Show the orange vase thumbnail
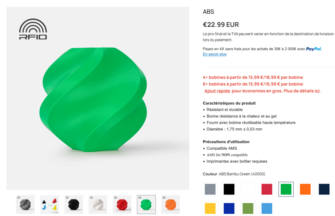 click(x=171, y=205)
